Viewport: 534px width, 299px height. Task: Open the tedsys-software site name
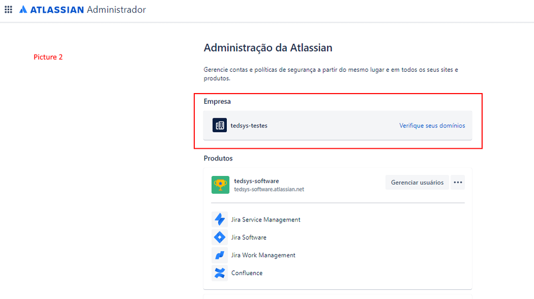[x=256, y=181]
